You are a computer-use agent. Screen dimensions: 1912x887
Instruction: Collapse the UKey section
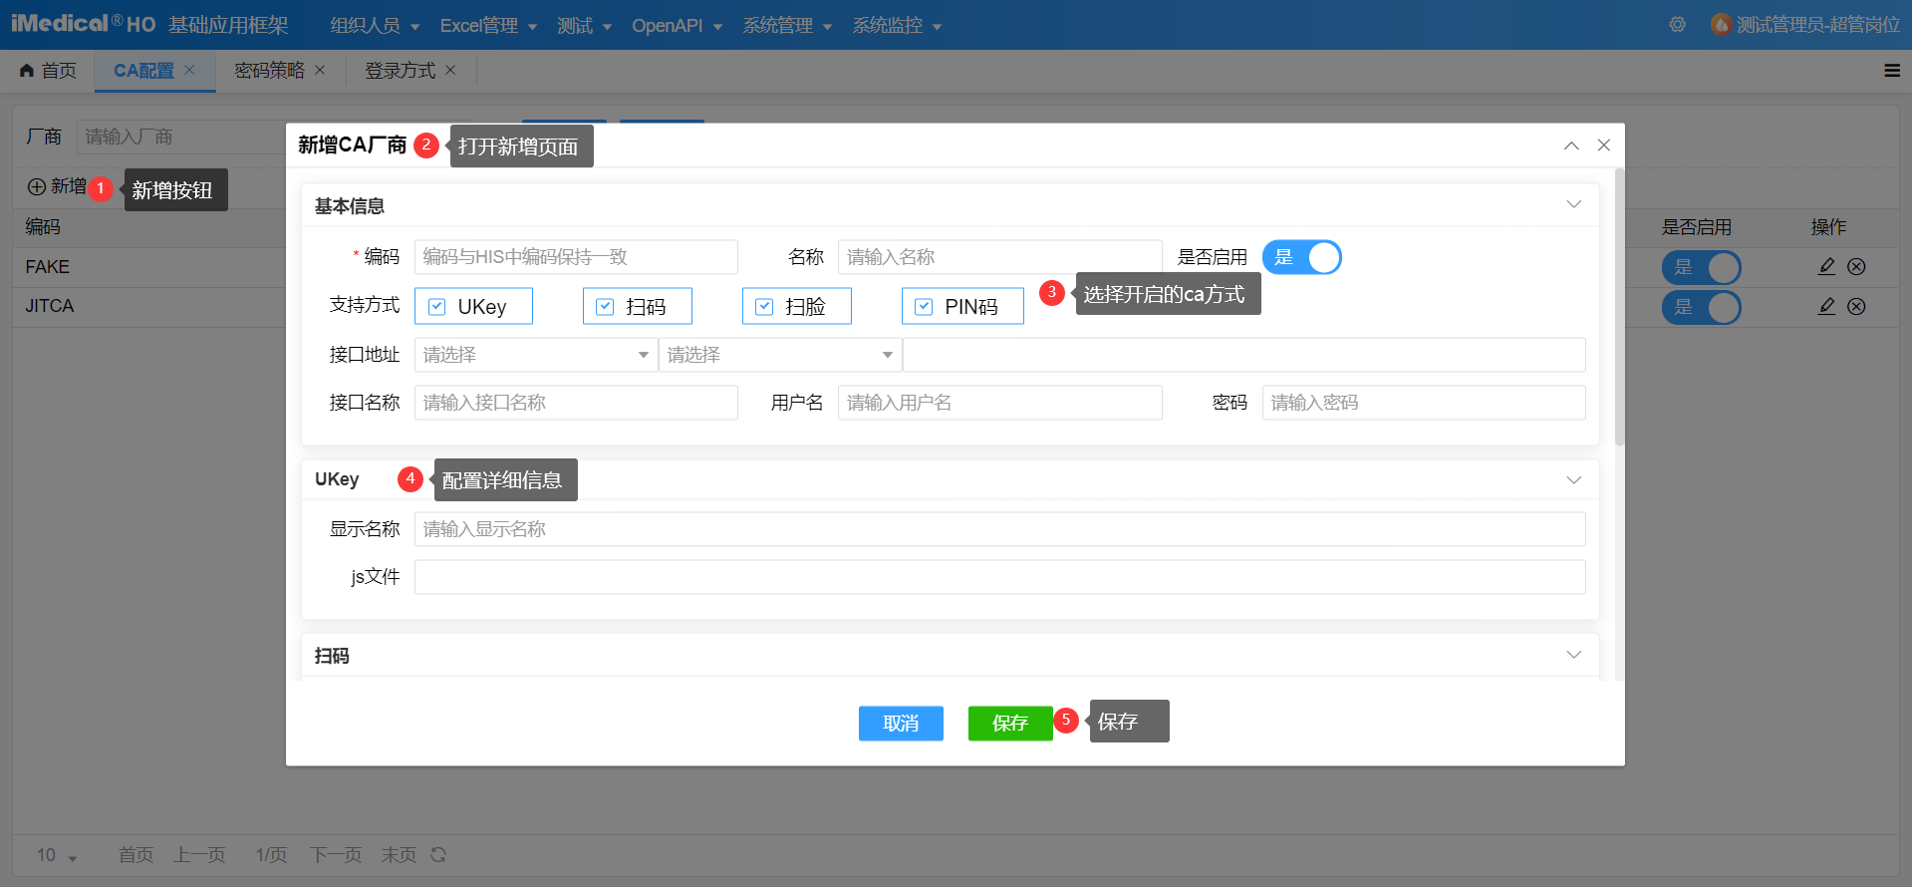pyautogui.click(x=1574, y=480)
